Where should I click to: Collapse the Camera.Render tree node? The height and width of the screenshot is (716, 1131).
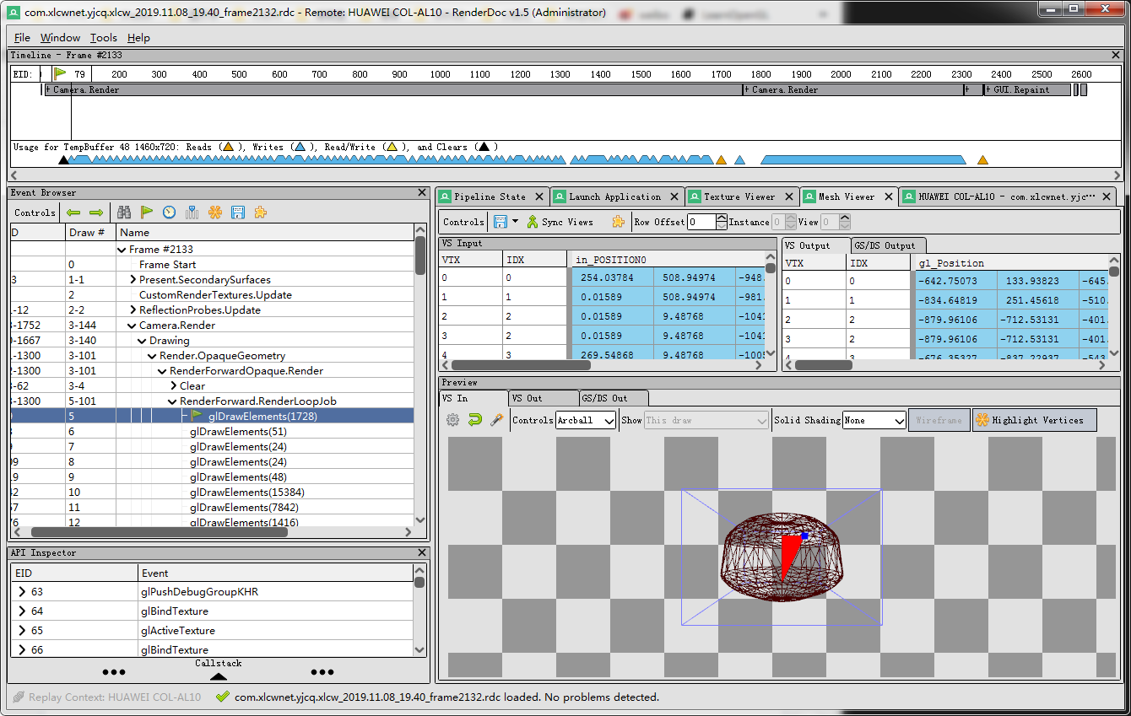(x=133, y=325)
